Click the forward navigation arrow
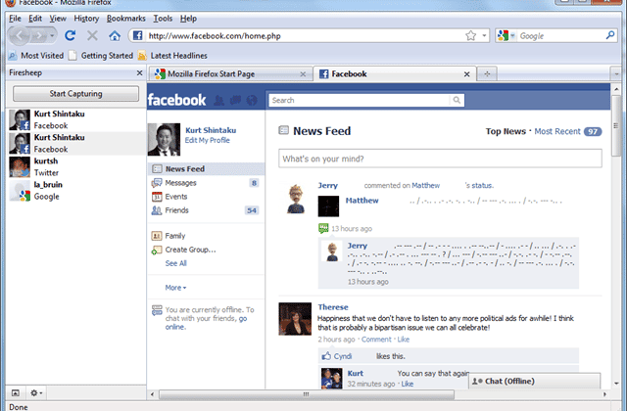This screenshot has height=411, width=627. (x=39, y=36)
